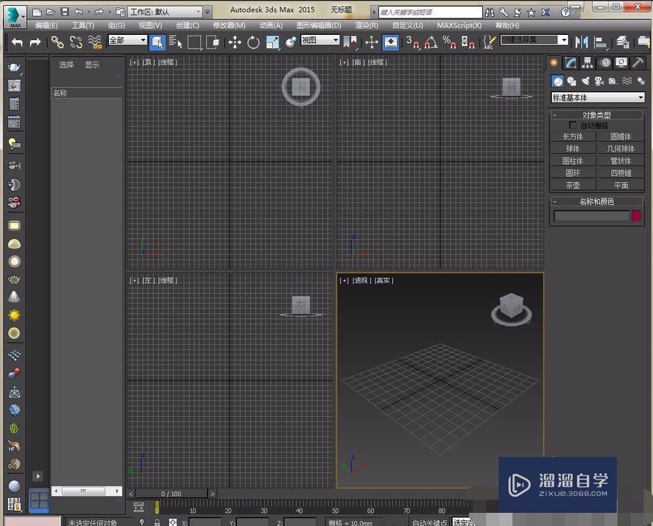Viewport: 653px width, 526px height.
Task: Open the 修改器(M) menu
Action: pyautogui.click(x=229, y=25)
